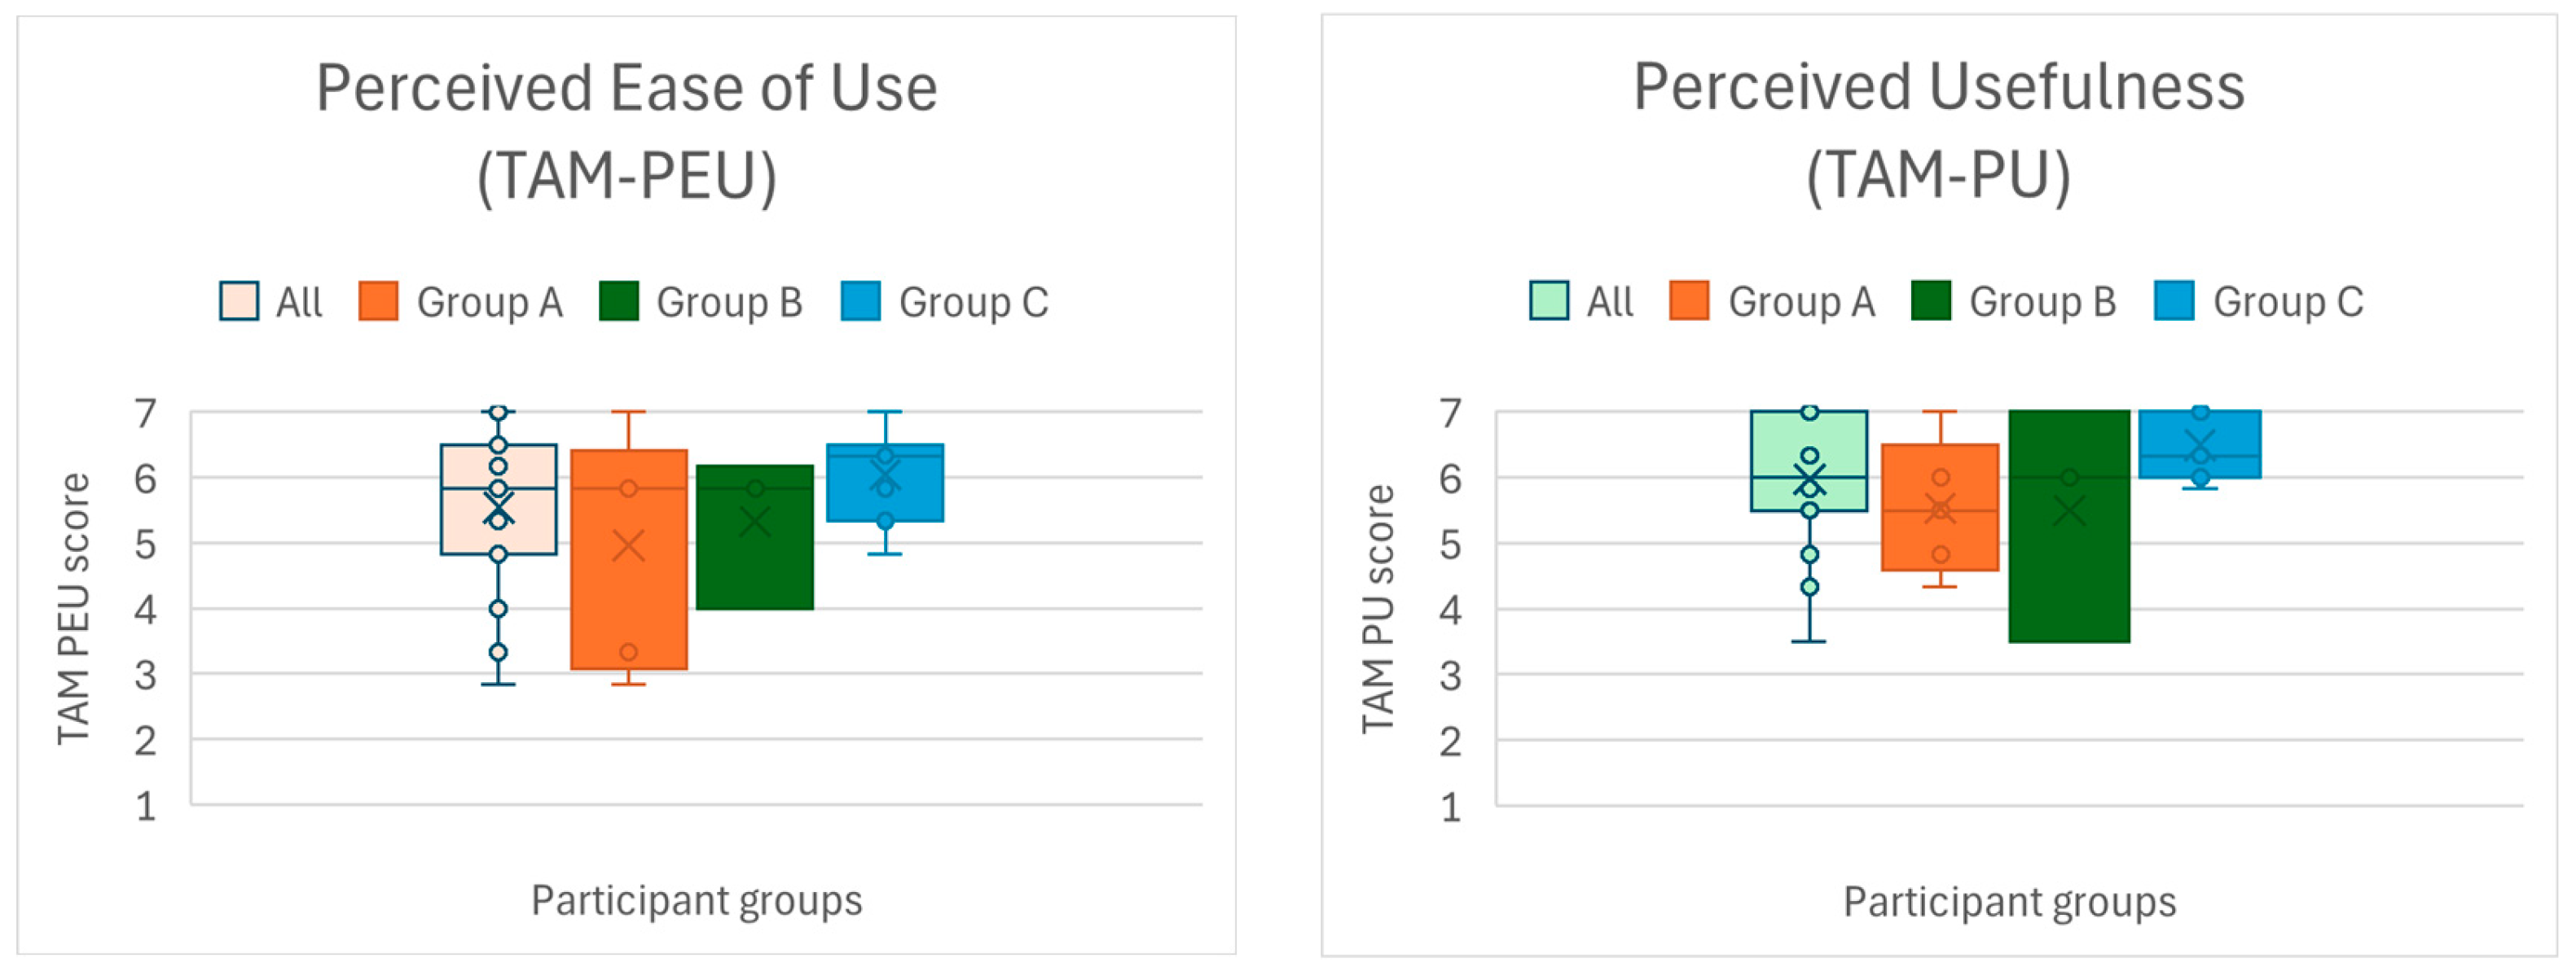Click Group A legend swatch in Ease of Use chart
This screenshot has height=980, width=2576.
coord(378,300)
